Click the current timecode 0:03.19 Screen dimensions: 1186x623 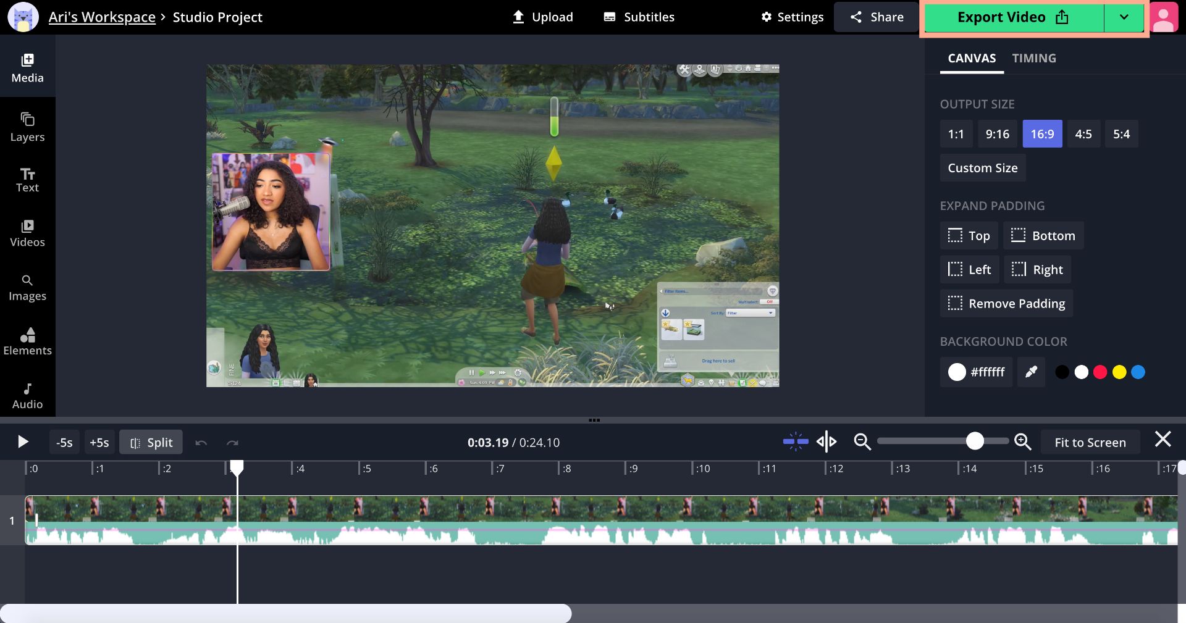click(488, 443)
